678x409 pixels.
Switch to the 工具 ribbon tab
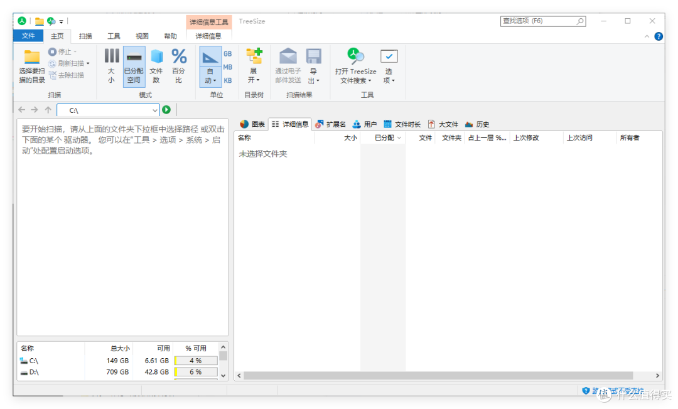point(114,36)
